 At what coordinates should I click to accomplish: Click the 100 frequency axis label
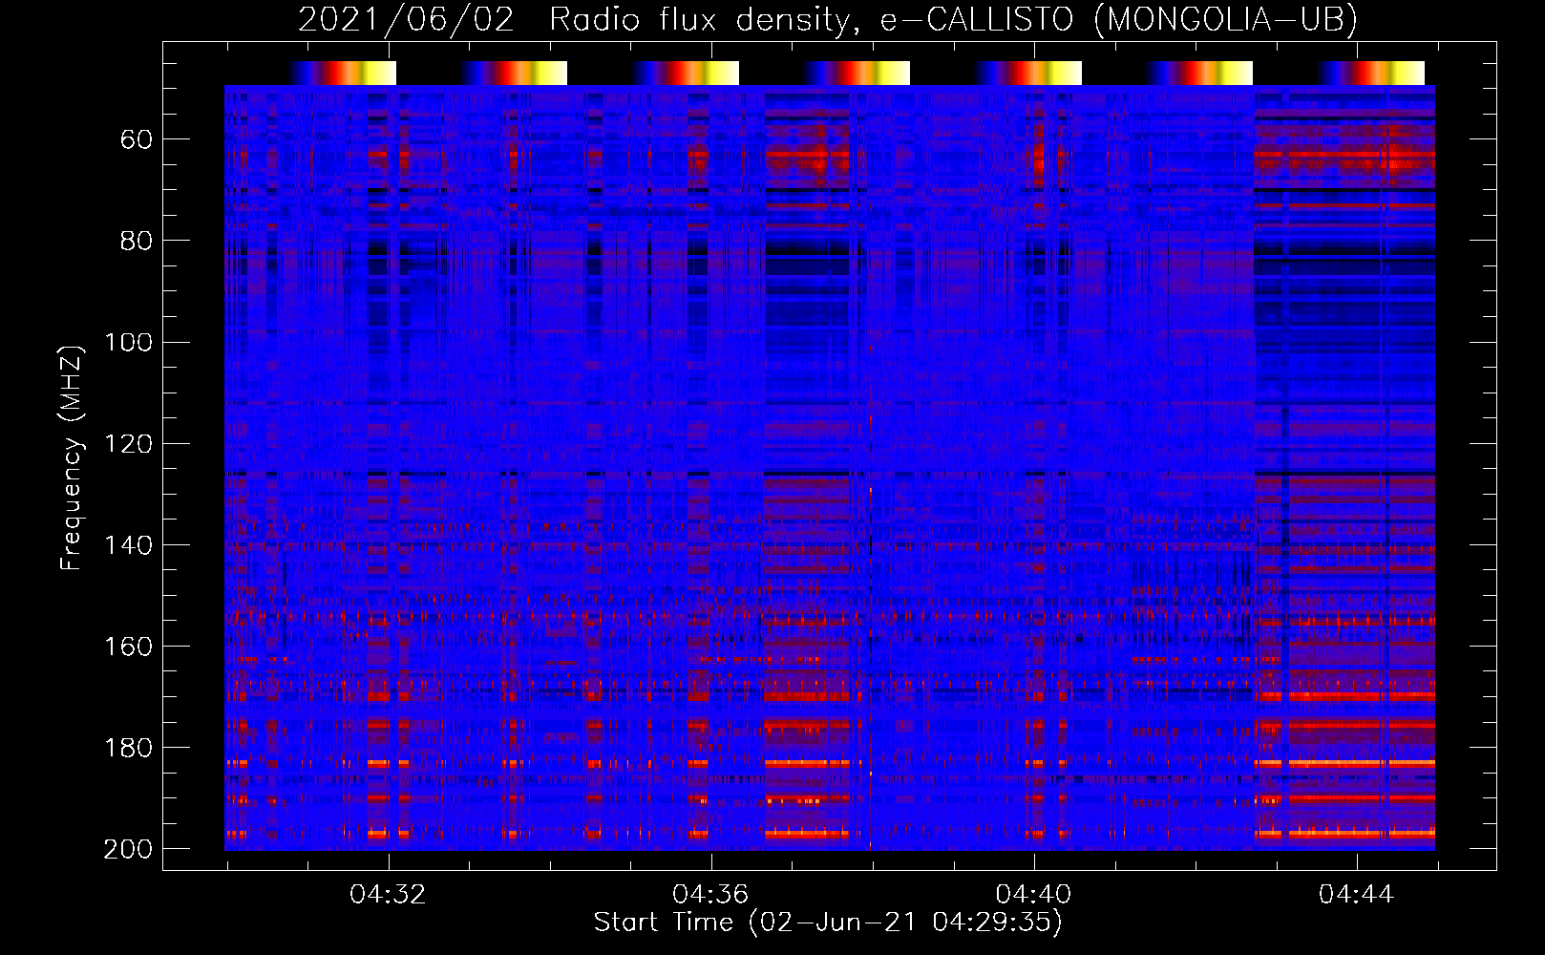[x=128, y=343]
